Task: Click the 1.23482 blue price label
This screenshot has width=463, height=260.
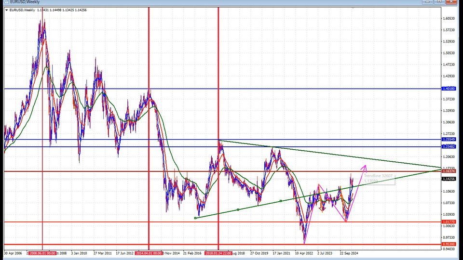Action: tap(449, 146)
